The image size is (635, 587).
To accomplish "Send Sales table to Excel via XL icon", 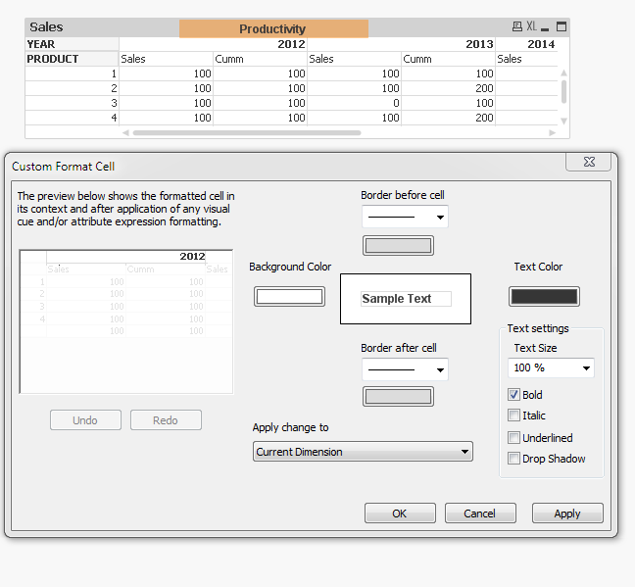I will pyautogui.click(x=531, y=27).
